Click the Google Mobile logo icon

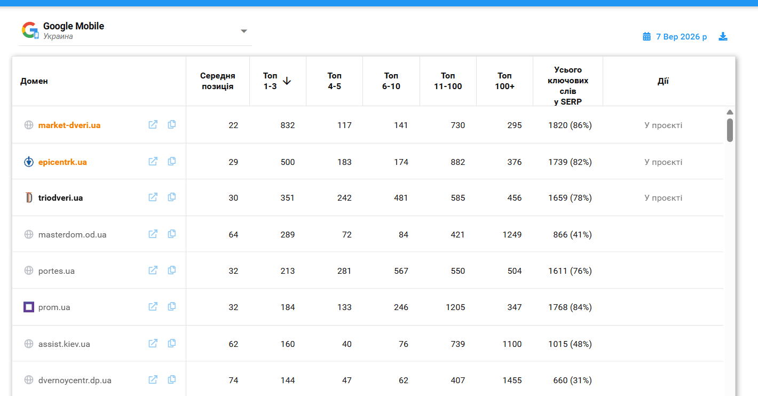click(x=30, y=30)
